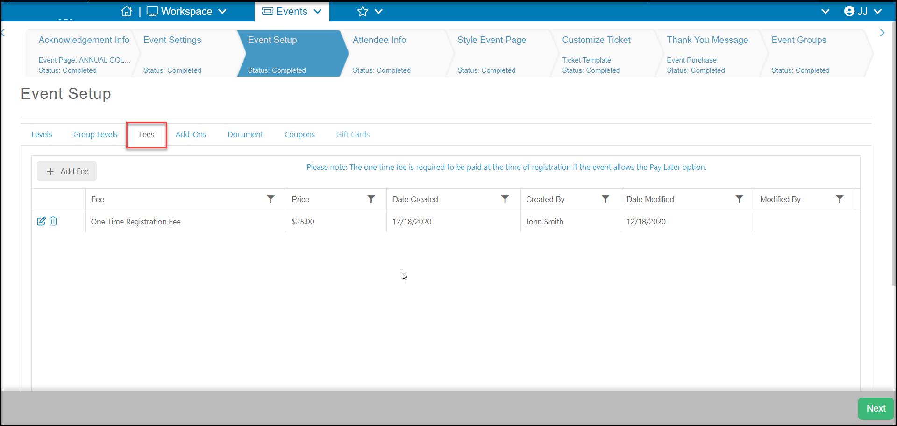The image size is (897, 426).
Task: Click the Add Fee button
Action: [67, 171]
